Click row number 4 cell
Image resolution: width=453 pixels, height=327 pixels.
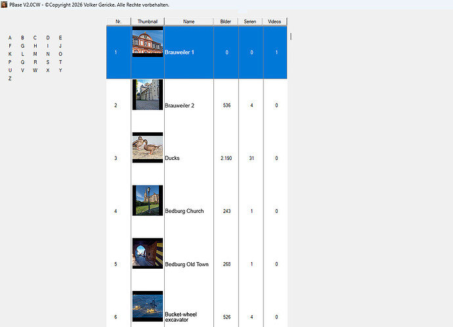point(118,211)
